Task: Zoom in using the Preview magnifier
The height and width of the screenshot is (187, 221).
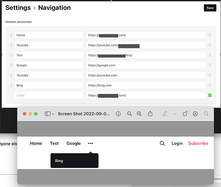Action: point(139,114)
